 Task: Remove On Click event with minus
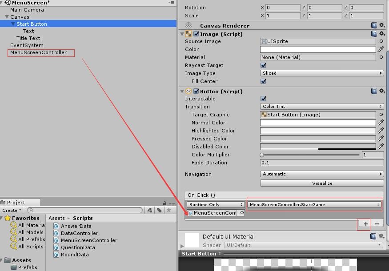[377, 224]
